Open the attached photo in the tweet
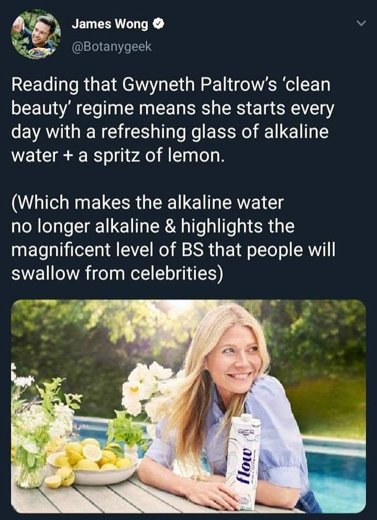Viewport: 377px width, 520px height. click(x=188, y=406)
